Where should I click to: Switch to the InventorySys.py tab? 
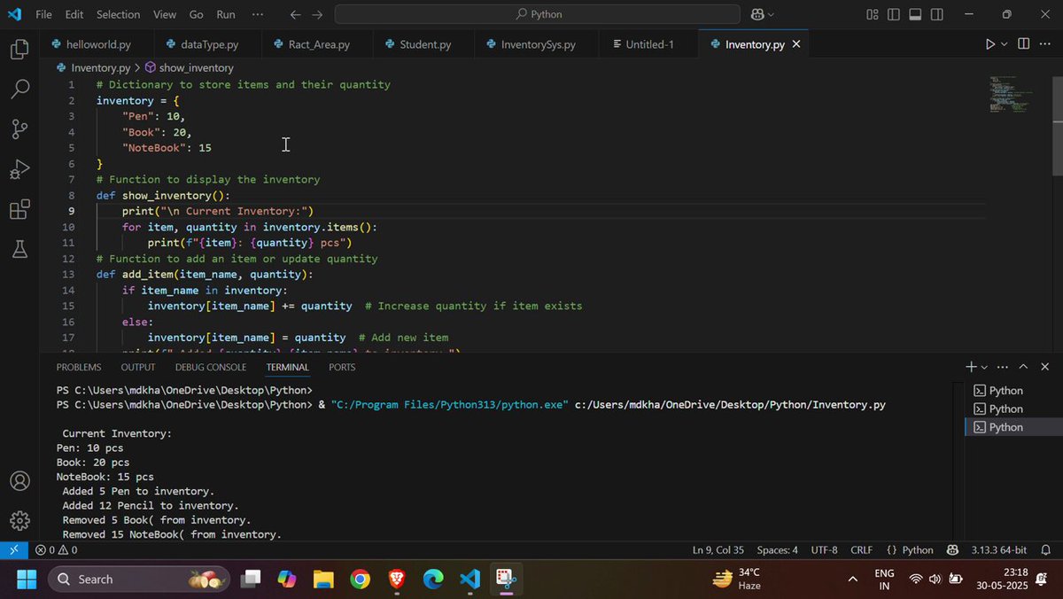[x=537, y=44]
